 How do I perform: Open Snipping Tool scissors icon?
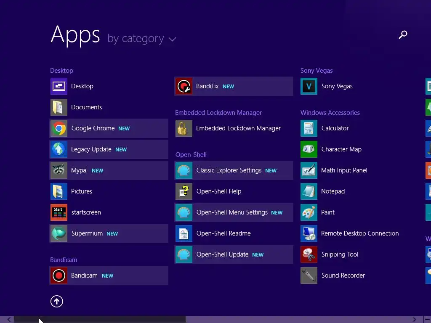309,254
